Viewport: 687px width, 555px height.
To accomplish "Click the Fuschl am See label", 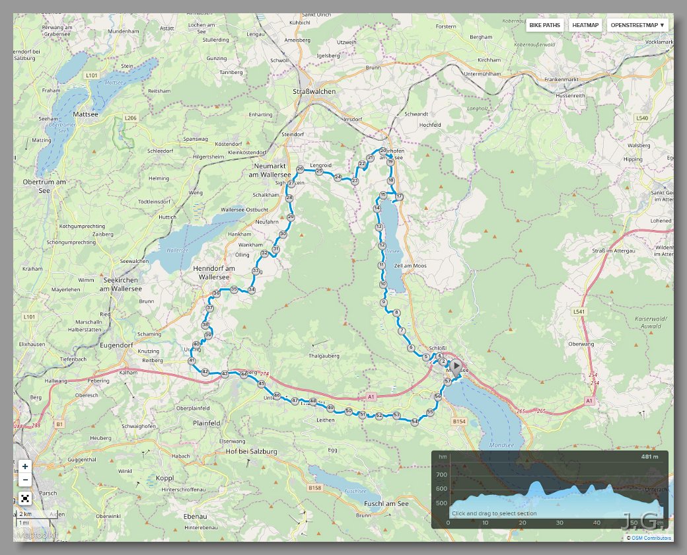I will coord(386,503).
